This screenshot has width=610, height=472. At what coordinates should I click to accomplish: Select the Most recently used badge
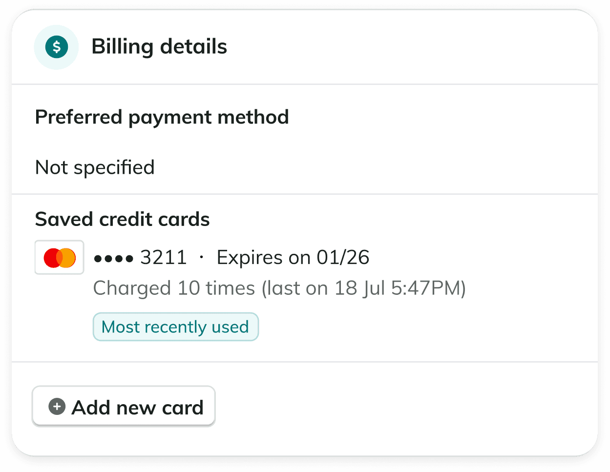pyautogui.click(x=175, y=327)
